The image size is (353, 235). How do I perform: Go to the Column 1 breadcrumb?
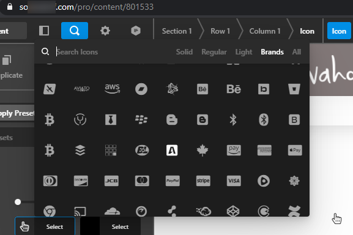265,31
